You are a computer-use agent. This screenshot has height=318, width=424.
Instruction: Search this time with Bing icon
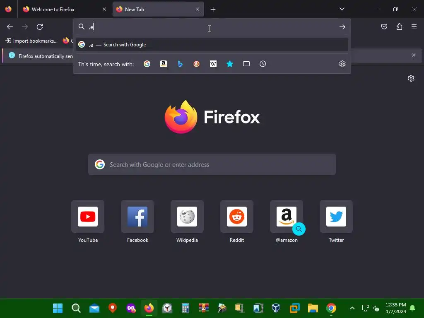[180, 64]
